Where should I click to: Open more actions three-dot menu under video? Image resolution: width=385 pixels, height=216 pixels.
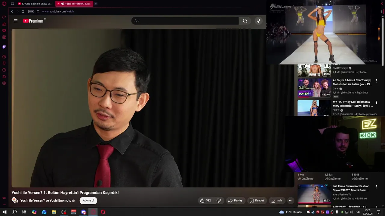(291, 200)
